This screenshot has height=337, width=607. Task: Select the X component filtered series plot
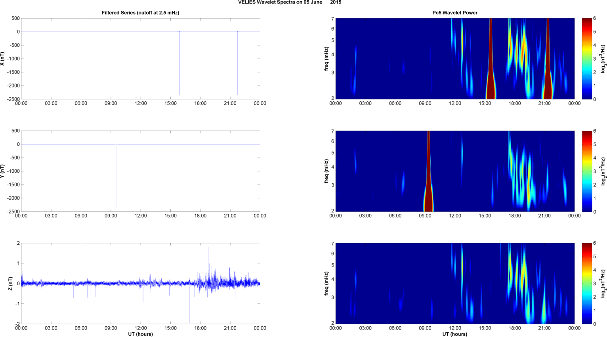141,59
